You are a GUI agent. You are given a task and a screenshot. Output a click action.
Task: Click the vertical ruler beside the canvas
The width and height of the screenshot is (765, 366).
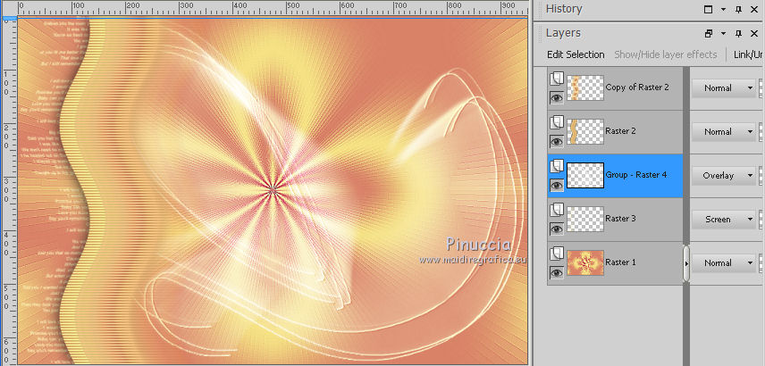9,192
